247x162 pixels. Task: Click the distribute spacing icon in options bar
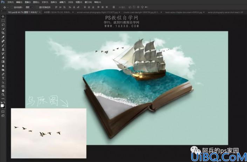pyautogui.click(x=114, y=7)
